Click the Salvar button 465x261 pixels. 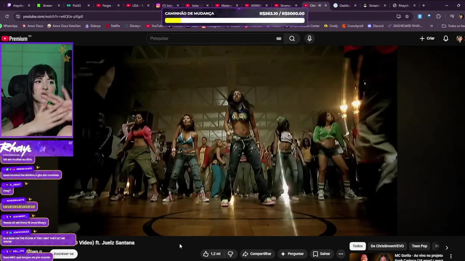322,254
